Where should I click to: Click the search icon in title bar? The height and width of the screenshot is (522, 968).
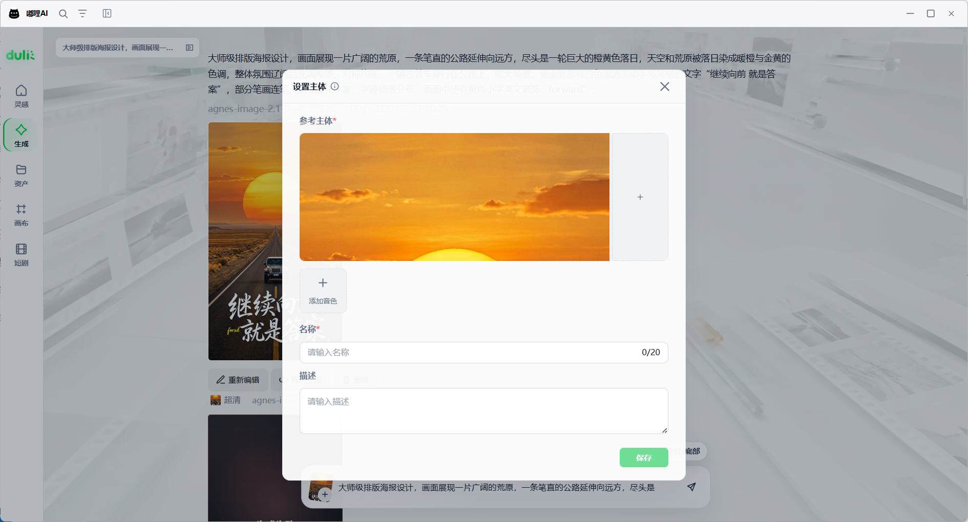pos(63,14)
